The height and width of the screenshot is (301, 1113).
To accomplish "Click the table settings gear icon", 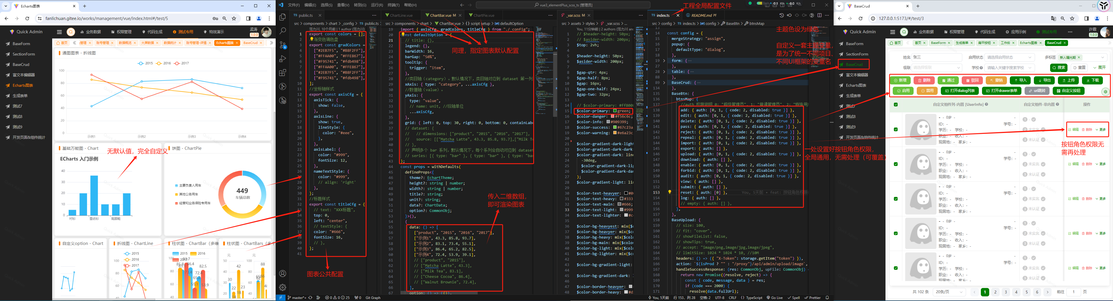I will [1105, 91].
